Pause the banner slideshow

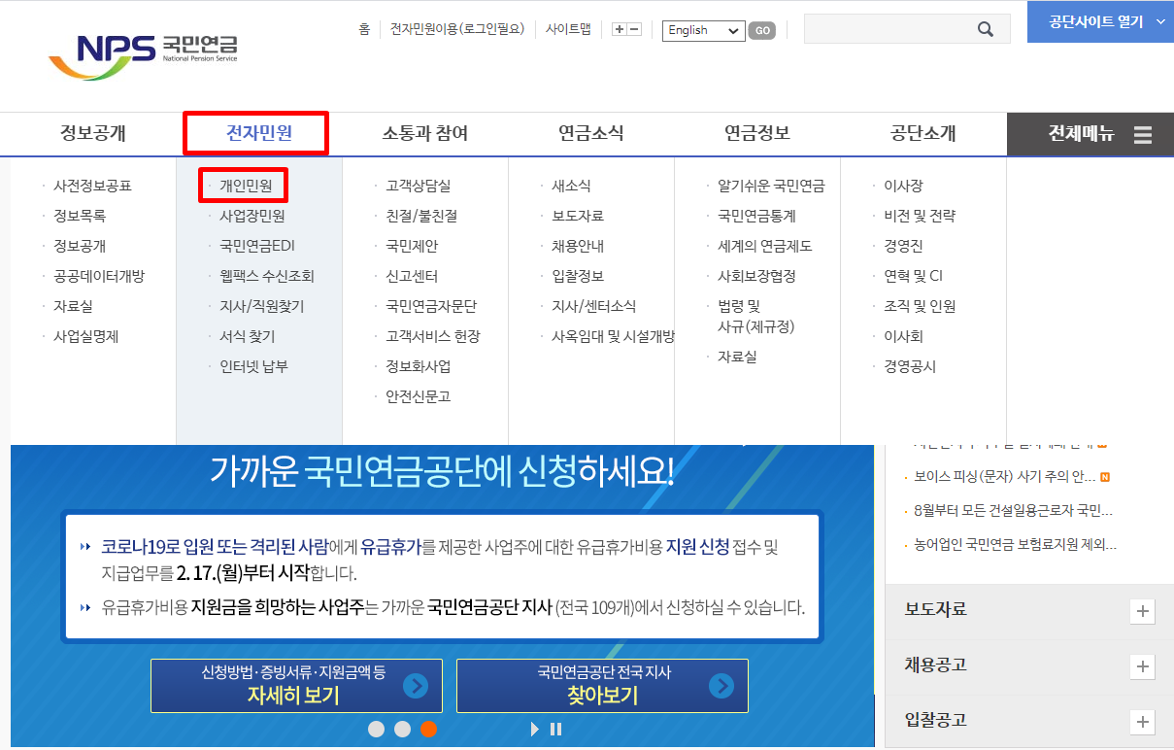[555, 729]
